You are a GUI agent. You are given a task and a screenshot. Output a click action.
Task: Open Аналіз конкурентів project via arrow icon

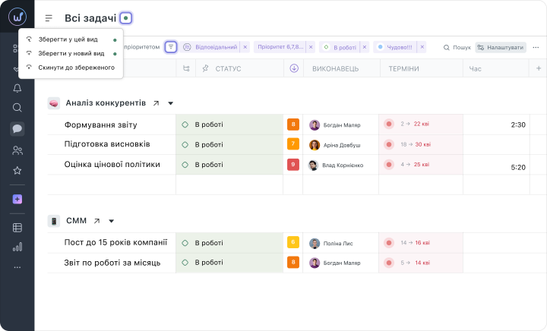pyautogui.click(x=156, y=103)
